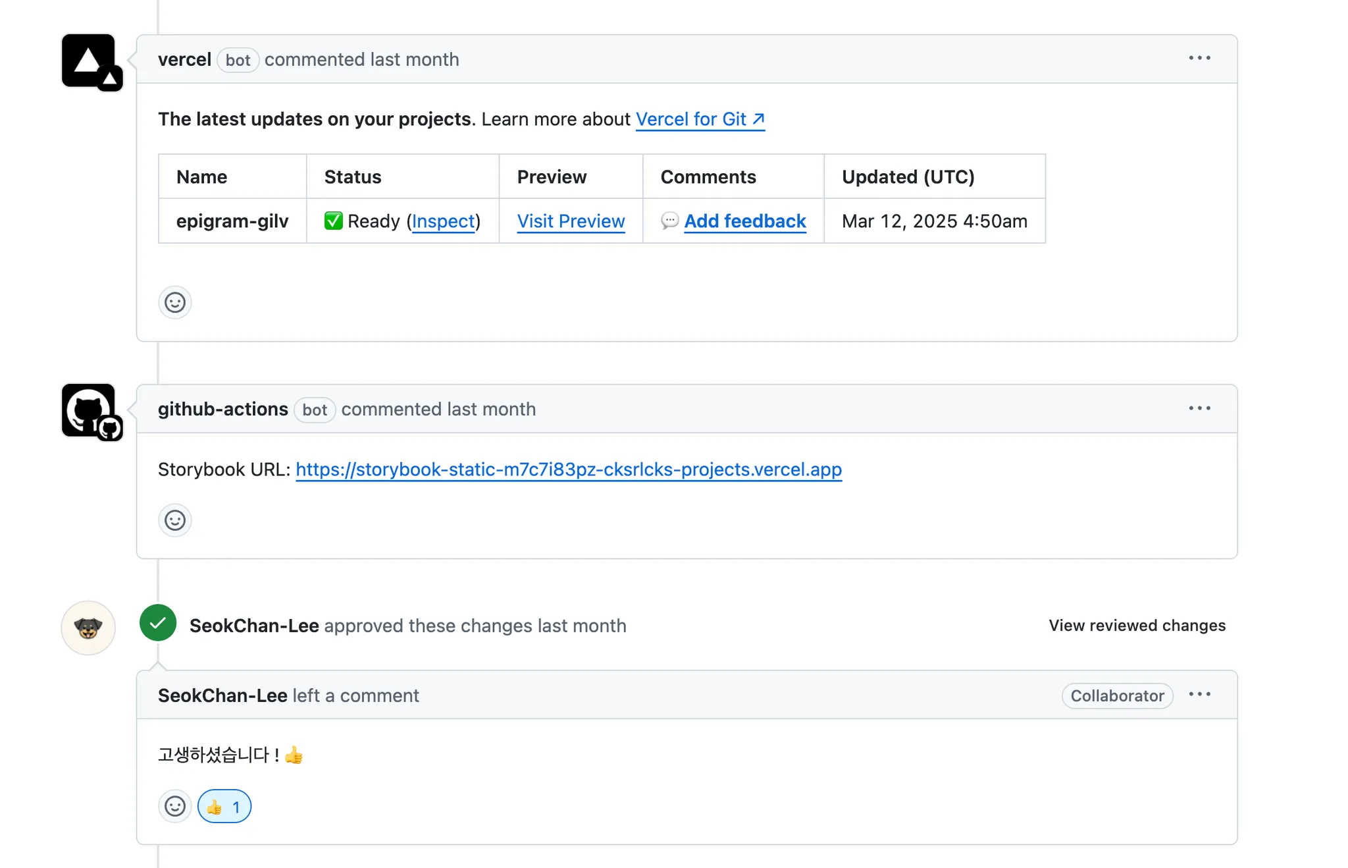Viewport: 1348px width, 868px height.
Task: Add emoji reaction to SeokChan-Lee's comment
Action: 175,807
